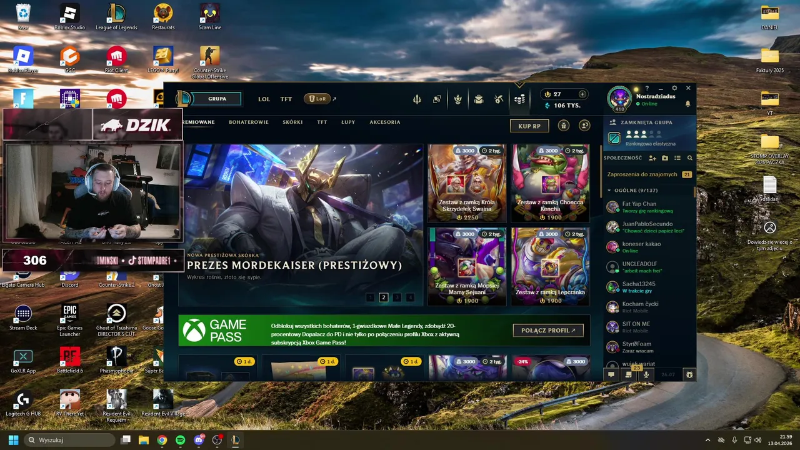The image size is (800, 450).
Task: Open the Clash trident icon
Action: pyautogui.click(x=417, y=99)
